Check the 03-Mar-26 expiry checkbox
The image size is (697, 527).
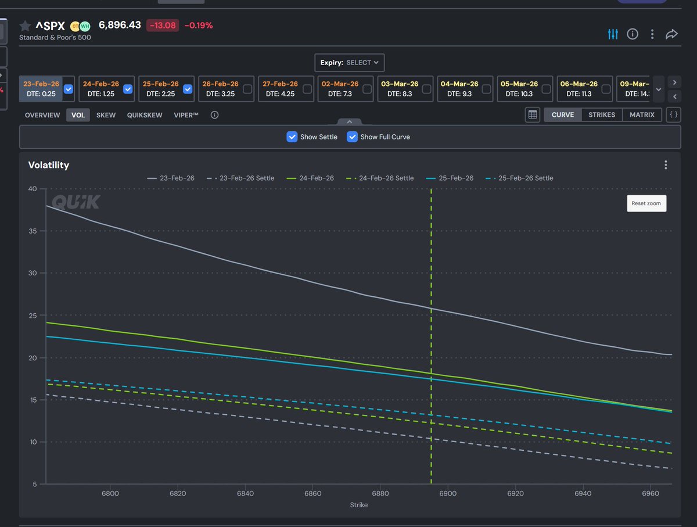[x=427, y=89]
